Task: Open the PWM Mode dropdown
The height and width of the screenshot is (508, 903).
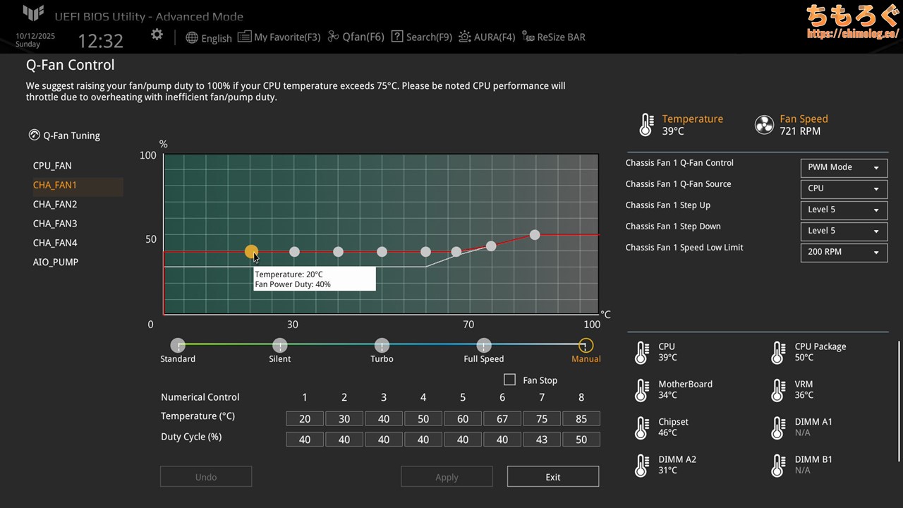Action: click(843, 167)
